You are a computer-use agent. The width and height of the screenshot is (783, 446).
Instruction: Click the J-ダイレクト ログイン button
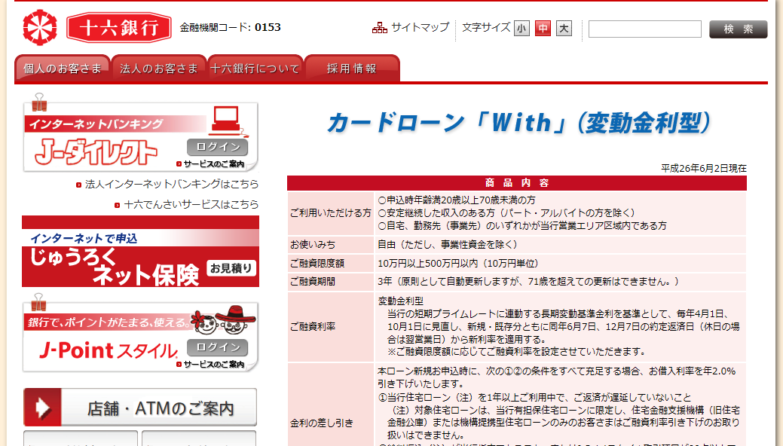click(x=217, y=147)
